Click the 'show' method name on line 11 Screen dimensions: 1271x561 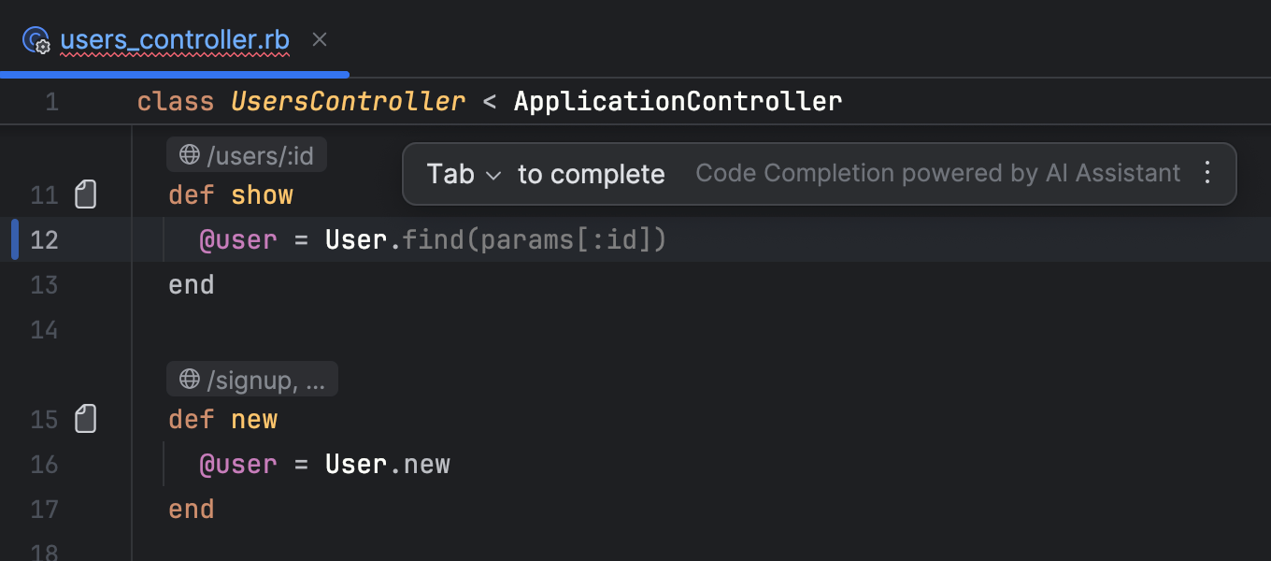[x=262, y=195]
